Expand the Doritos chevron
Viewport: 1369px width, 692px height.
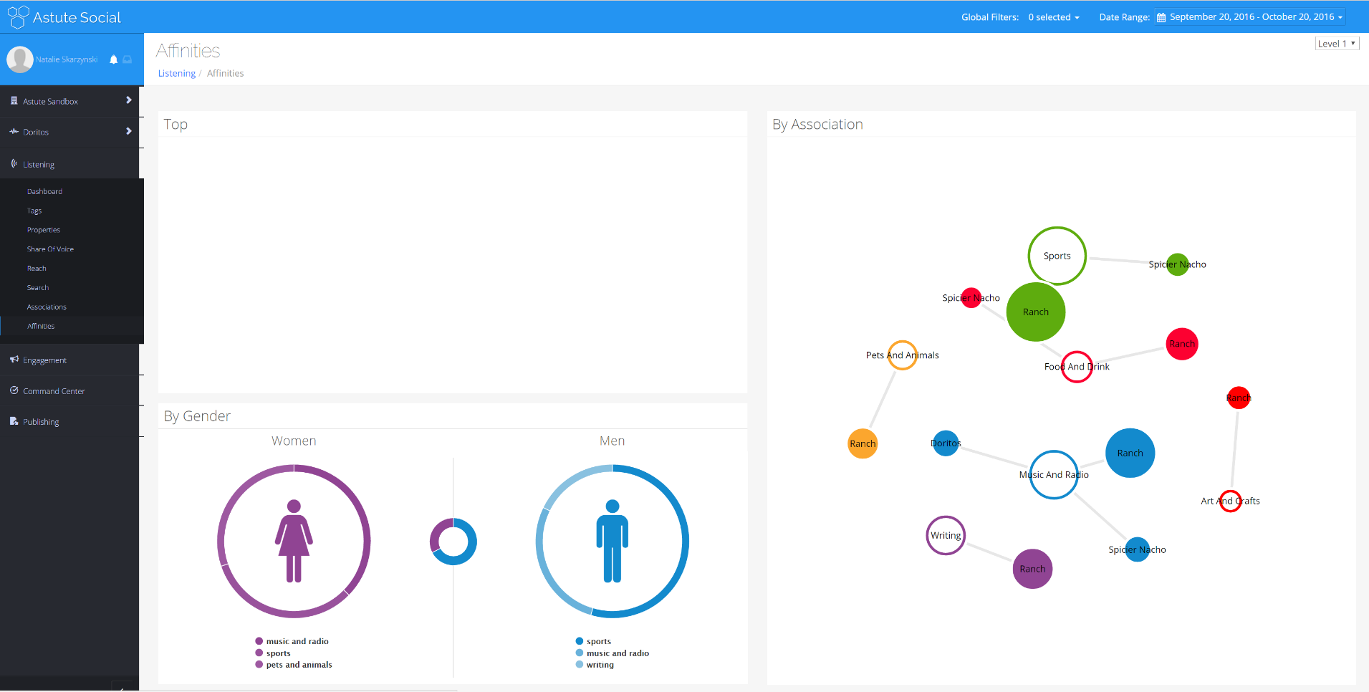coord(129,131)
